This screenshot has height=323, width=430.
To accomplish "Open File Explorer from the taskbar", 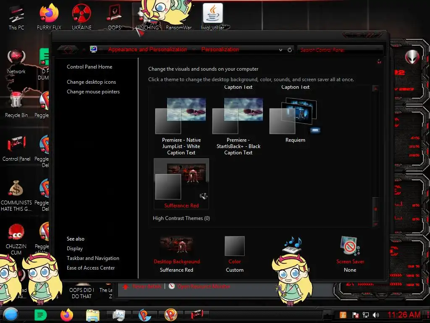I will coord(93,315).
